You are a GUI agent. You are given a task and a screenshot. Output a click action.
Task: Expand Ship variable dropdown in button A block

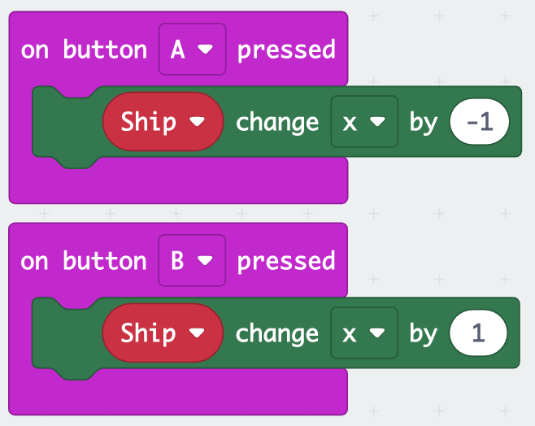(x=163, y=121)
